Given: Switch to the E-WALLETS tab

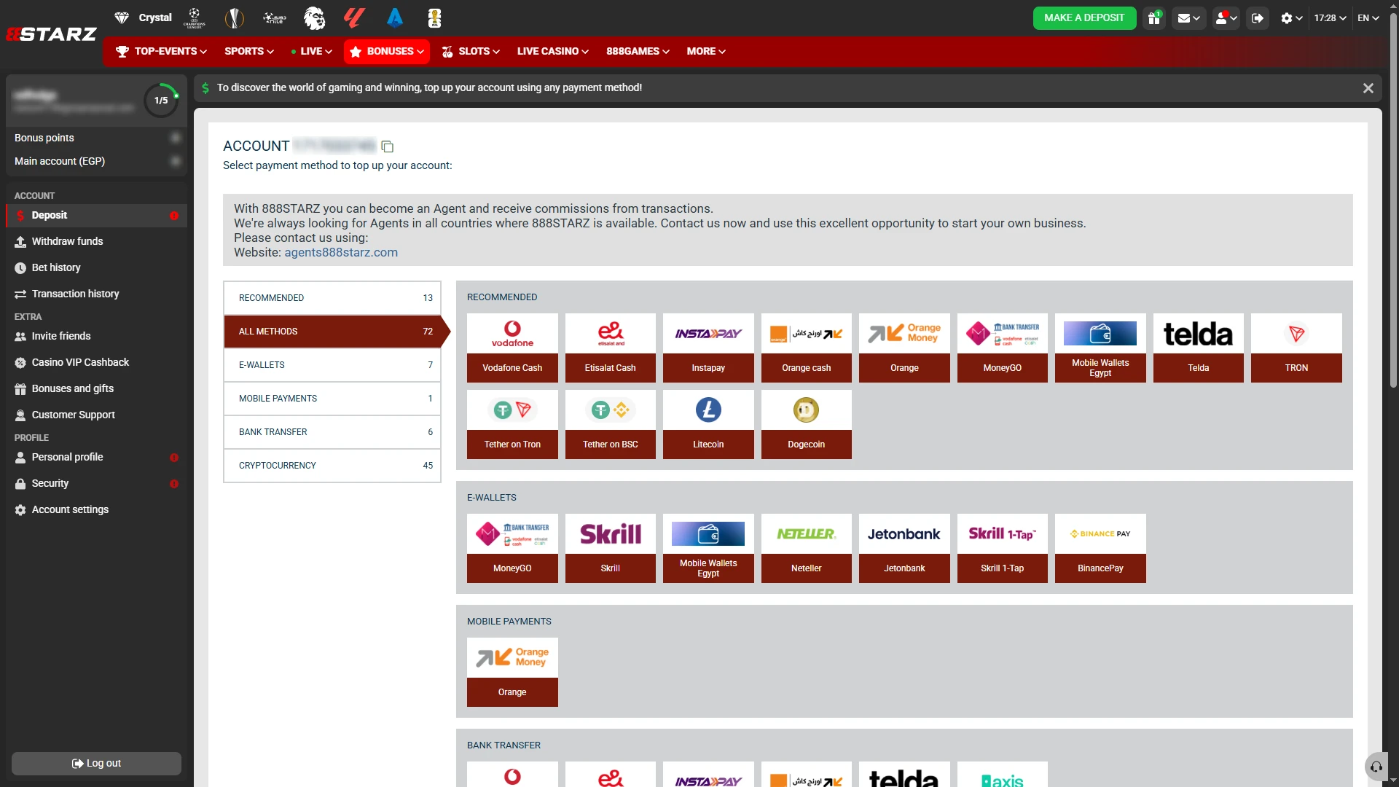Looking at the screenshot, I should click(332, 365).
